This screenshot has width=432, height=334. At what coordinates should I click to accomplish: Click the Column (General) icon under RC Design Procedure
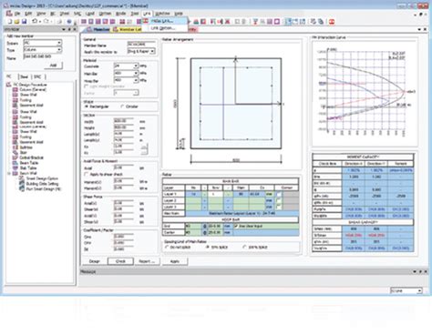15,90
